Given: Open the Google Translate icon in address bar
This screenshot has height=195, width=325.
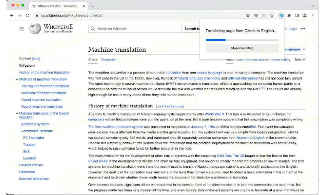Looking at the screenshot, I should point(248,15).
